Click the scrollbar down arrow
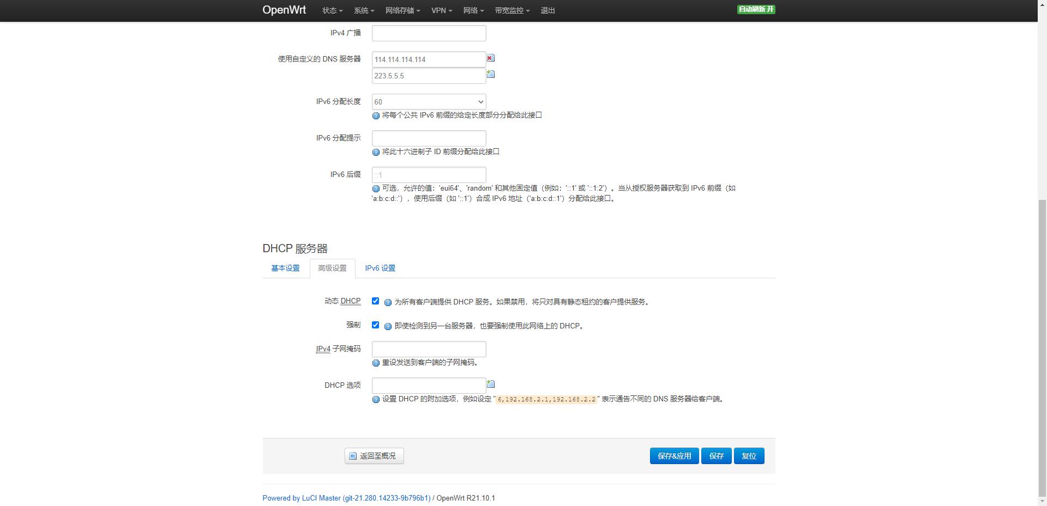Viewport: 1047px width, 506px height. 1042,501
